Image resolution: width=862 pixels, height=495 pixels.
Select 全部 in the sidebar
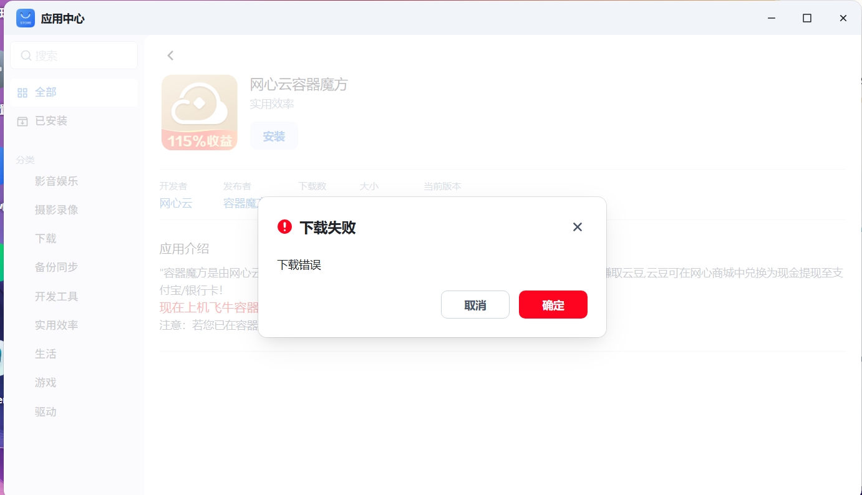[74, 92]
